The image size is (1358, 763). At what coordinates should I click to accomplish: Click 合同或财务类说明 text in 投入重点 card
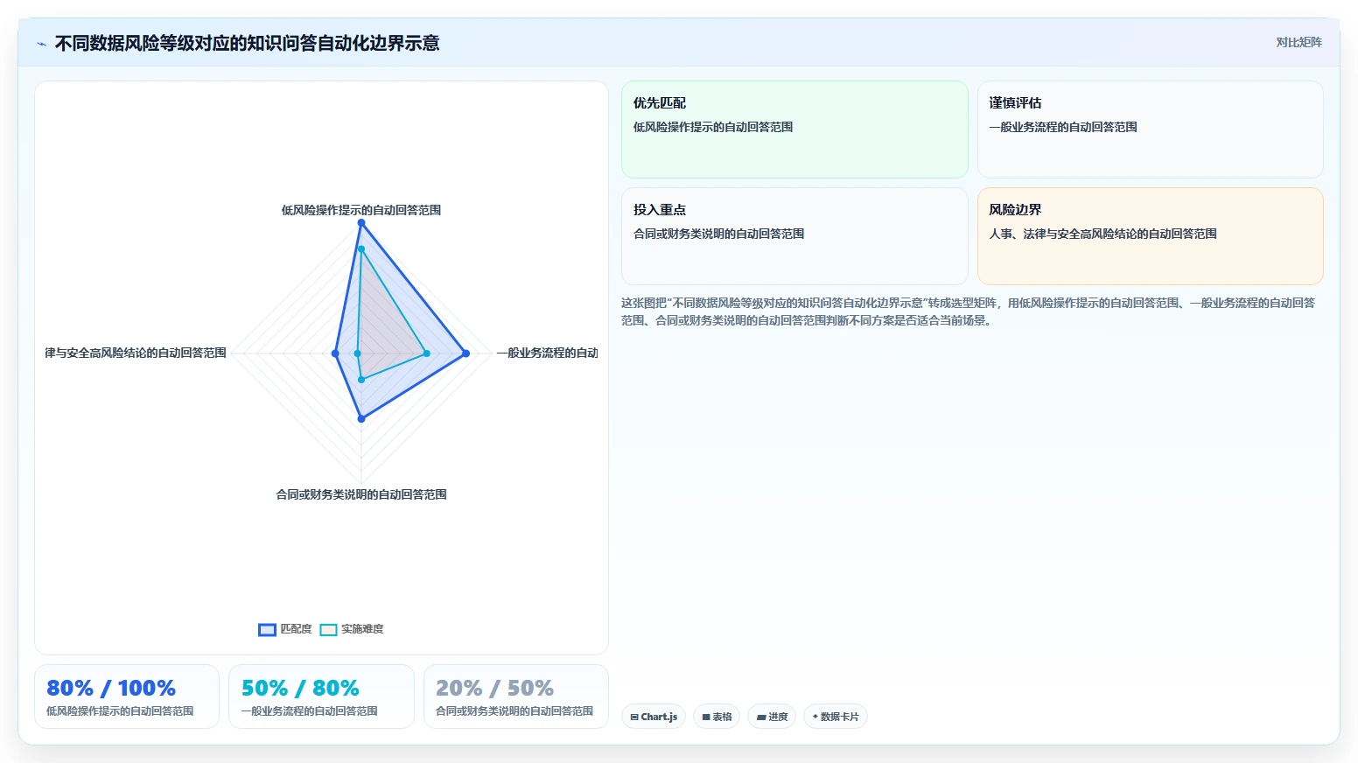point(679,234)
